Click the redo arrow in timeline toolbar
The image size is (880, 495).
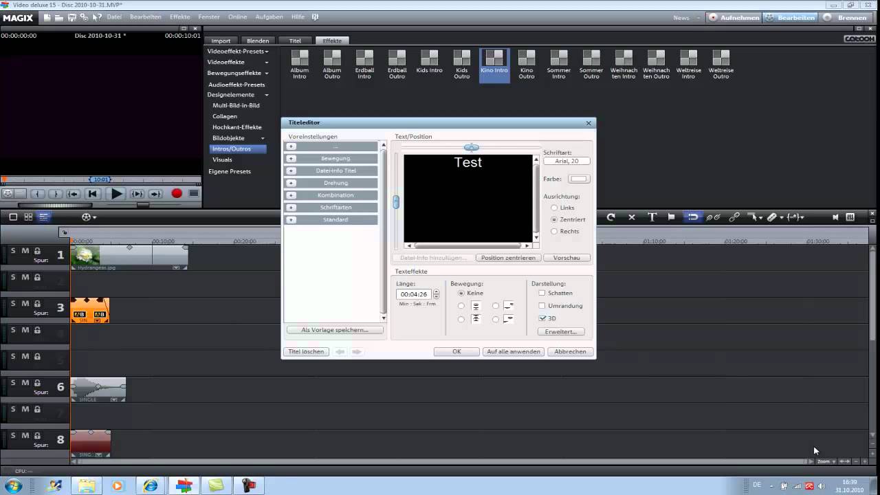click(610, 217)
